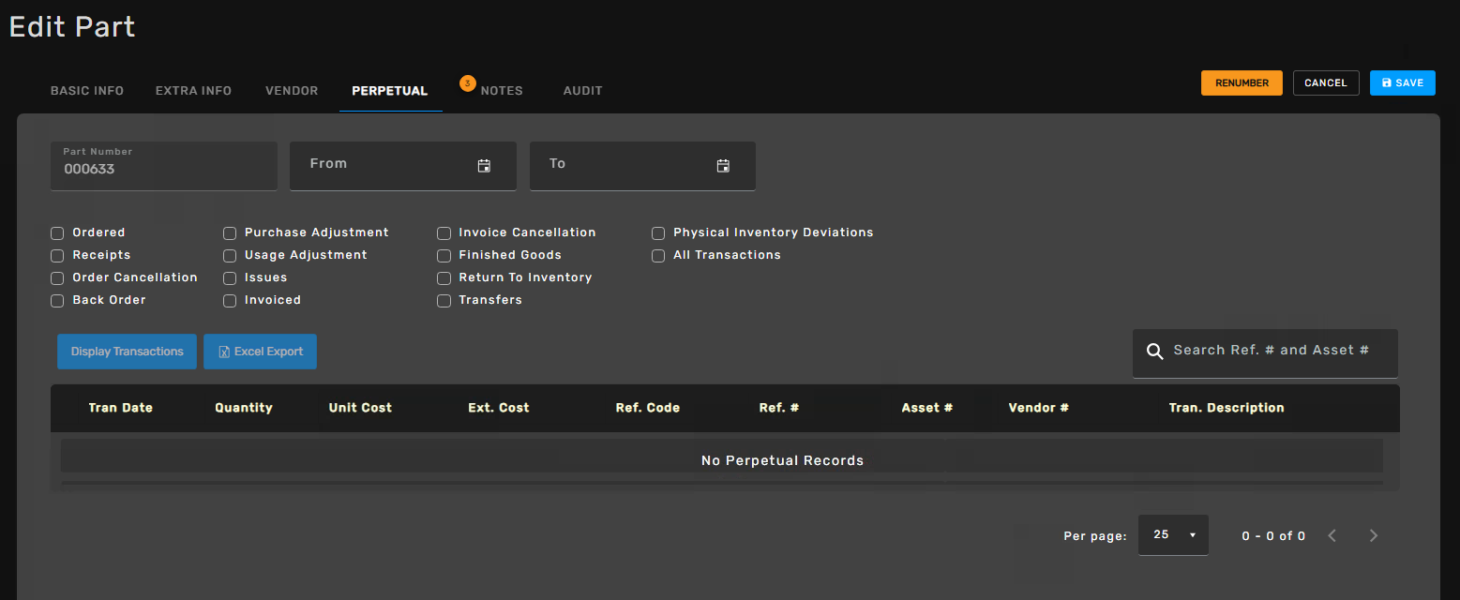
Task: Switch to the Basic Info tab
Action: [x=87, y=91]
